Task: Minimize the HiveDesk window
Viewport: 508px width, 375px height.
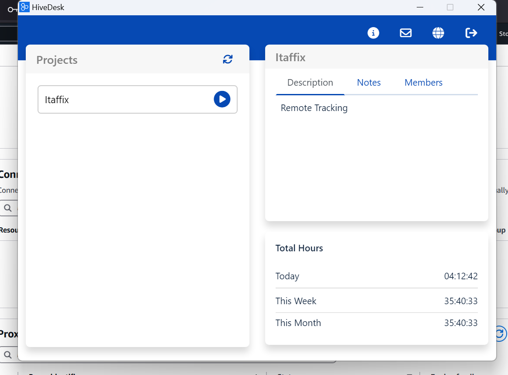Action: pos(420,7)
